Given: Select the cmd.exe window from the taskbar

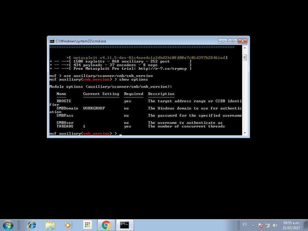Looking at the screenshot, I should (125, 225).
